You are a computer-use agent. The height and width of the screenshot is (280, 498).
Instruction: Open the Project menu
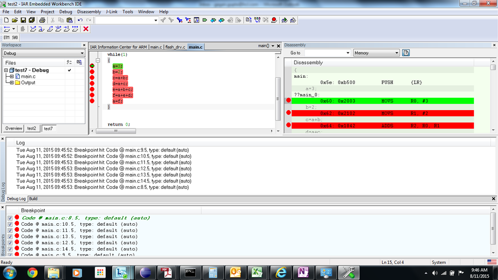(x=47, y=12)
